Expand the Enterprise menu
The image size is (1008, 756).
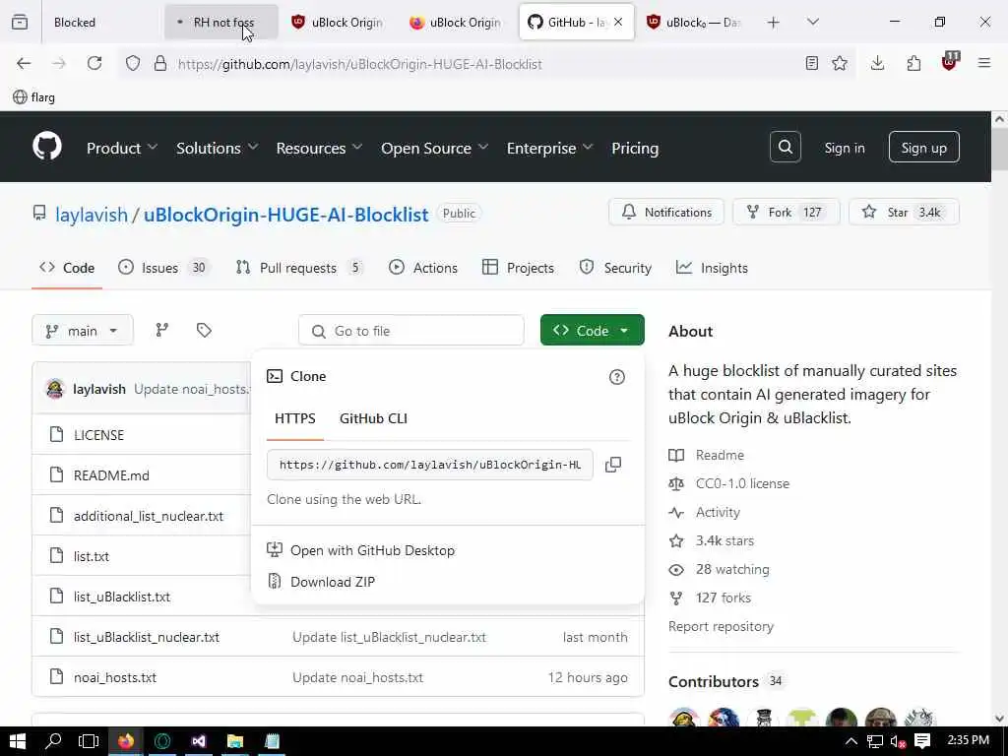(x=549, y=148)
